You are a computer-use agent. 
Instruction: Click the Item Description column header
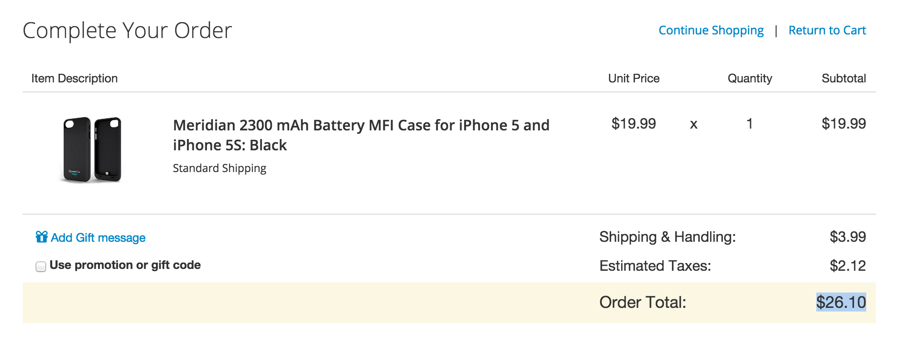pos(74,78)
